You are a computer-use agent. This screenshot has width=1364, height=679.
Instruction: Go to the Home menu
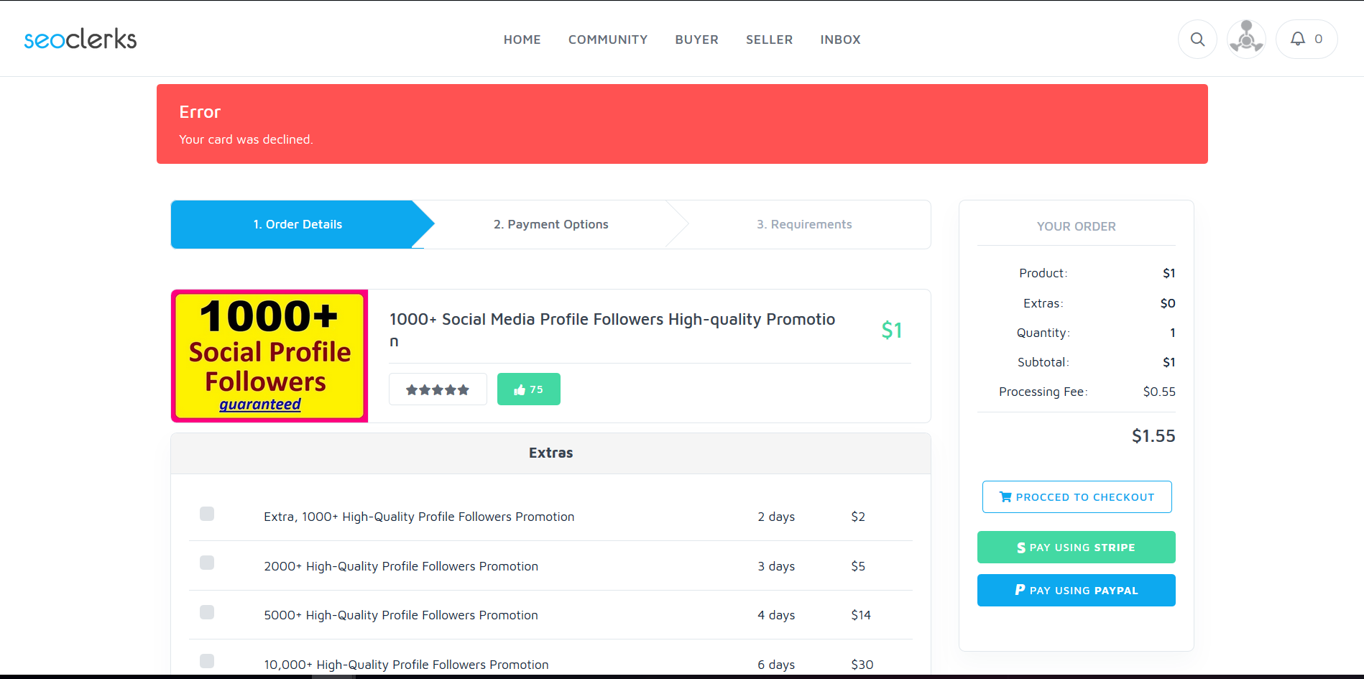click(x=522, y=40)
